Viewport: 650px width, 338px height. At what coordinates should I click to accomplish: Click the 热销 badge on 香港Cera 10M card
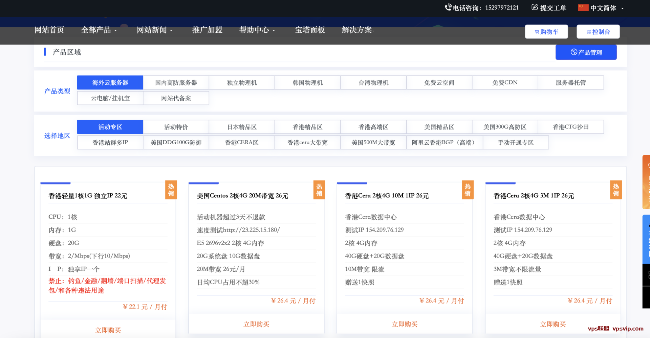click(x=468, y=190)
